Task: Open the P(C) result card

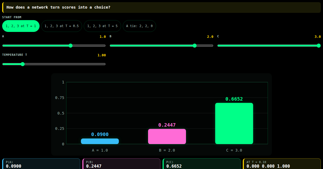Action: (202, 164)
